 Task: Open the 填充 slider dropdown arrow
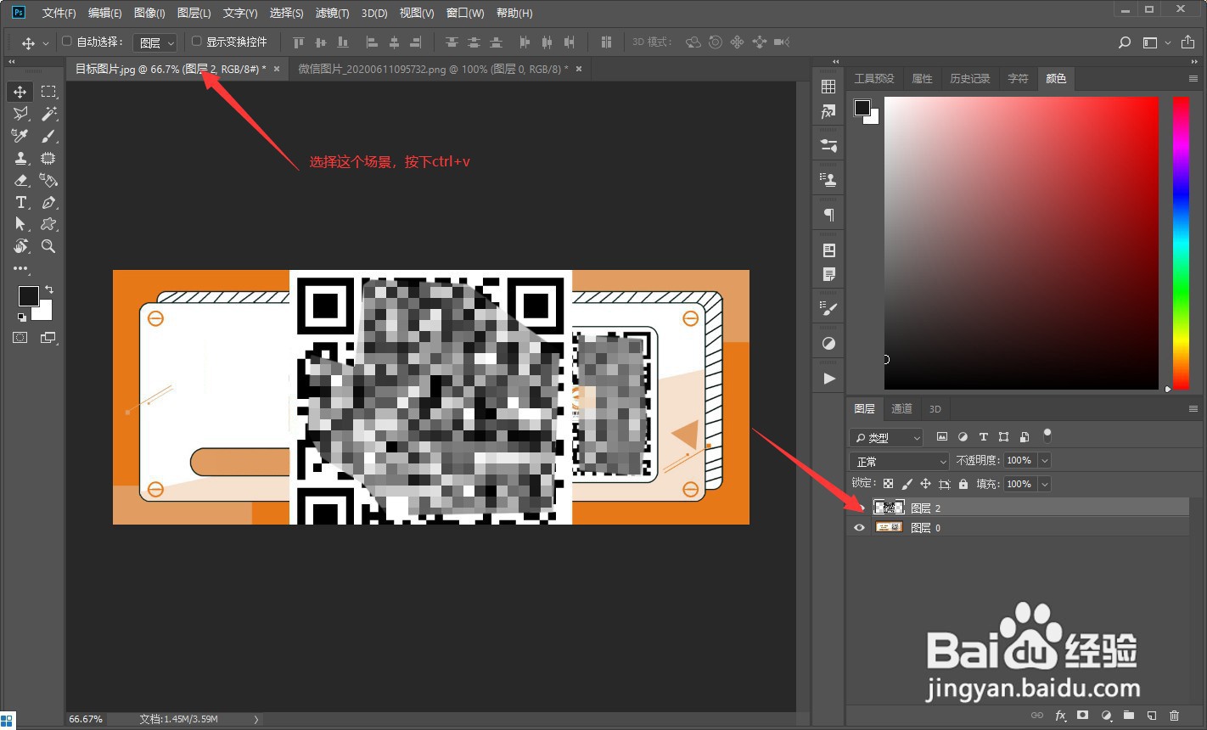point(1045,484)
